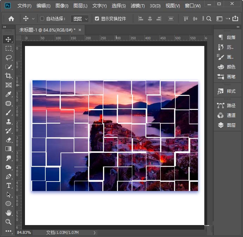The height and width of the screenshot is (237, 243).
Task: Select the Hand tool
Action: point(8,213)
